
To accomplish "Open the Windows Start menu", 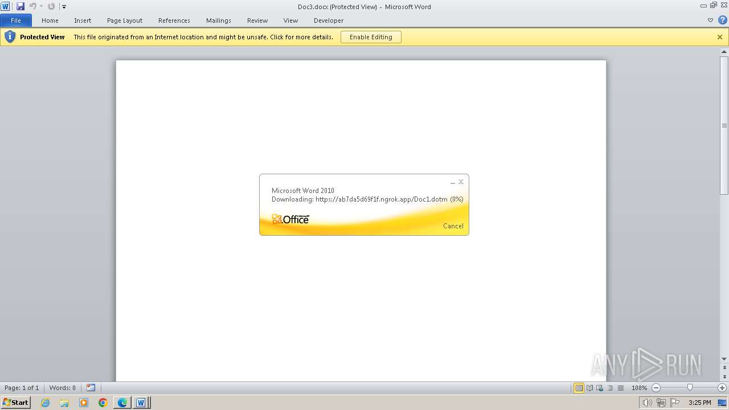I will click(15, 403).
